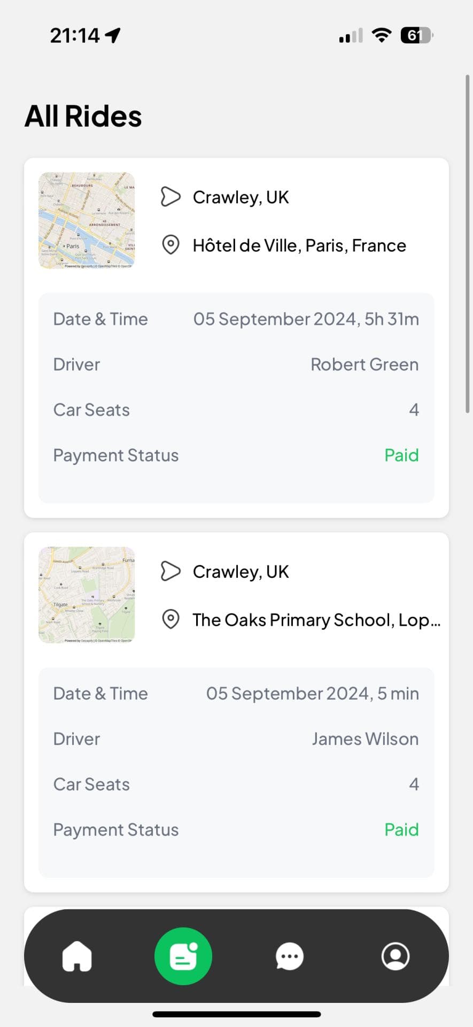The width and height of the screenshot is (473, 1027).
Task: Select The Oaks Primary School destination text
Action: pos(316,620)
